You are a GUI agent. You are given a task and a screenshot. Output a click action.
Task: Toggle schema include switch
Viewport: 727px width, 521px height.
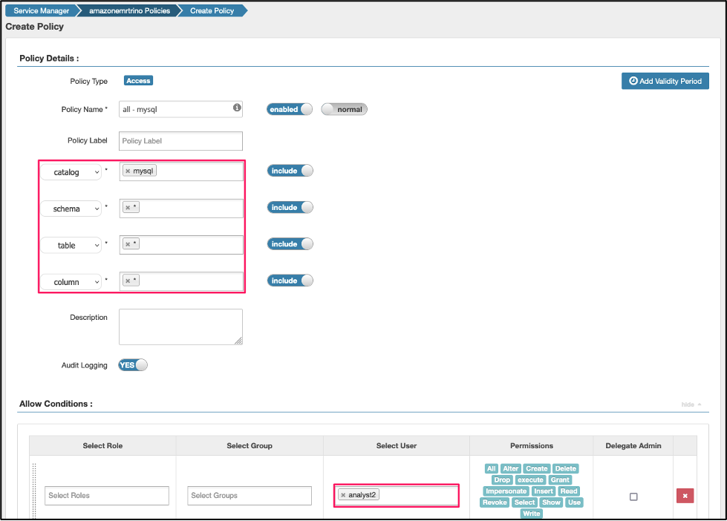[290, 207]
